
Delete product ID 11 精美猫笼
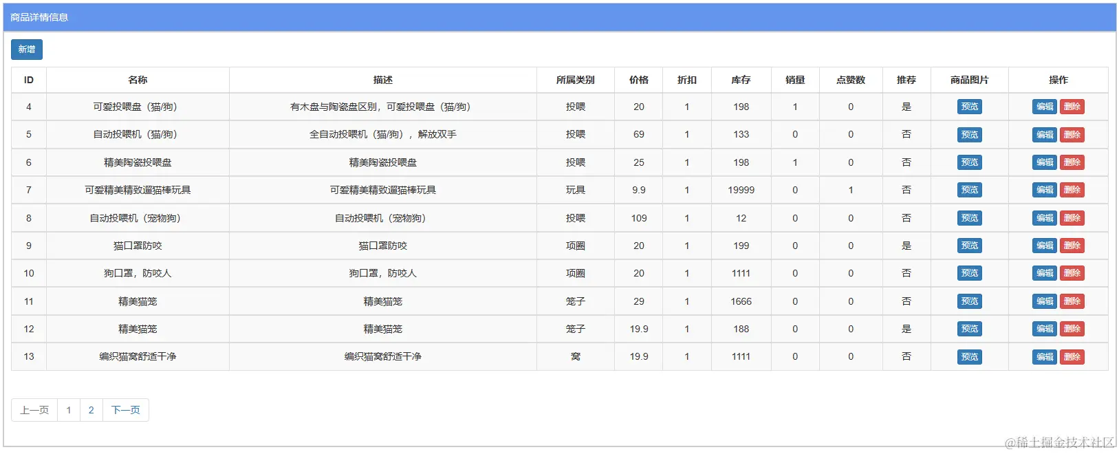tap(1072, 301)
